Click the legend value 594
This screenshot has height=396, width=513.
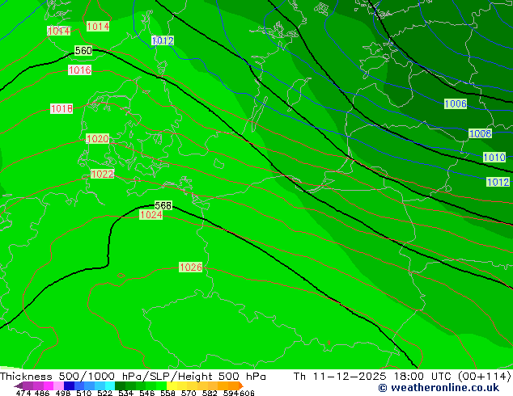(x=231, y=393)
